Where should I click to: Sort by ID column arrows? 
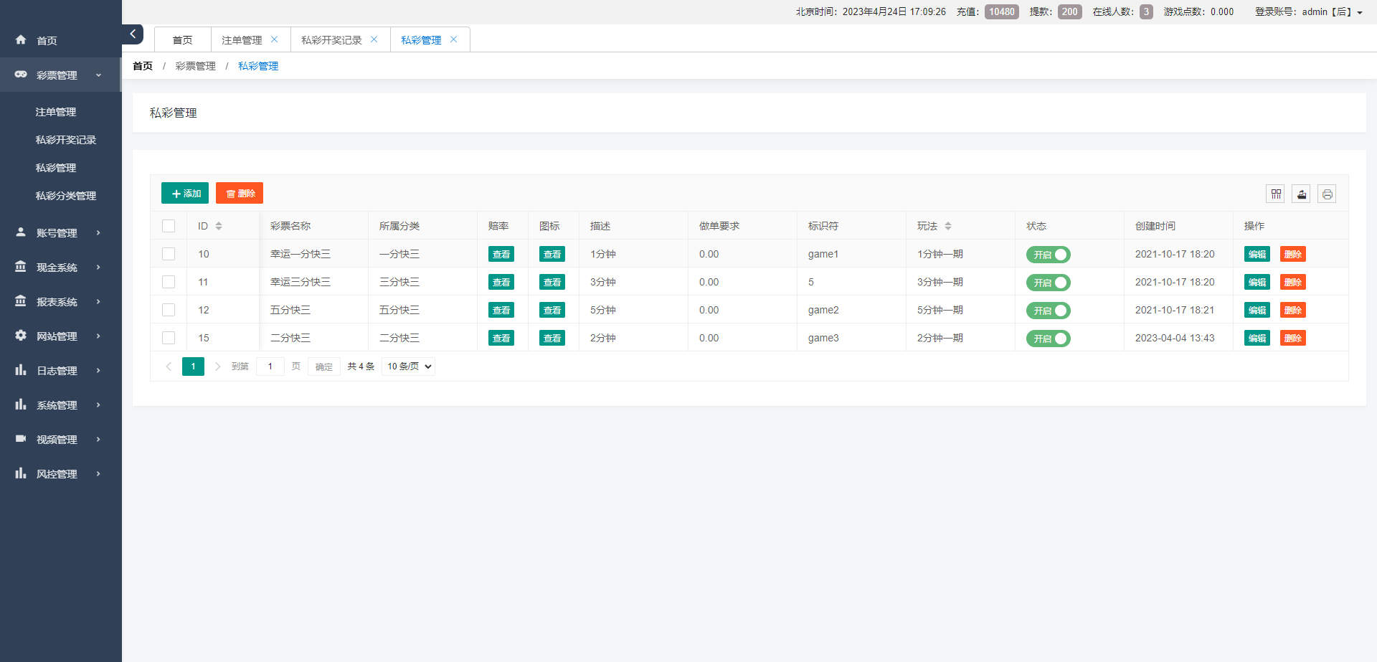219,226
